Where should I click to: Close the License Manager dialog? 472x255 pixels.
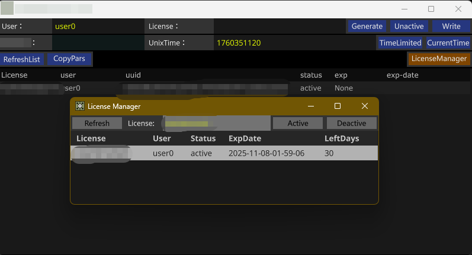365,106
